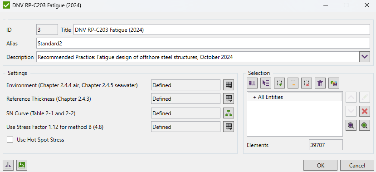The height and width of the screenshot is (172, 376).
Task: Enable Use Hot Spot Stress checkbox
Action: 10,140
